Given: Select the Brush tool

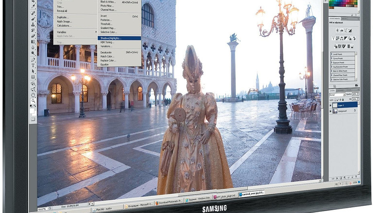Looking at the screenshot, I should point(33,18).
